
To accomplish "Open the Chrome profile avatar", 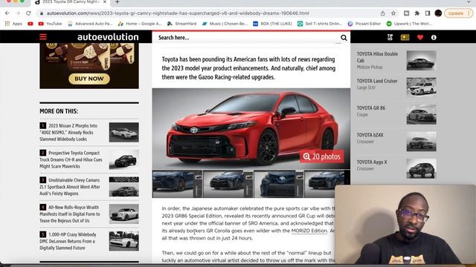I will (x=438, y=13).
